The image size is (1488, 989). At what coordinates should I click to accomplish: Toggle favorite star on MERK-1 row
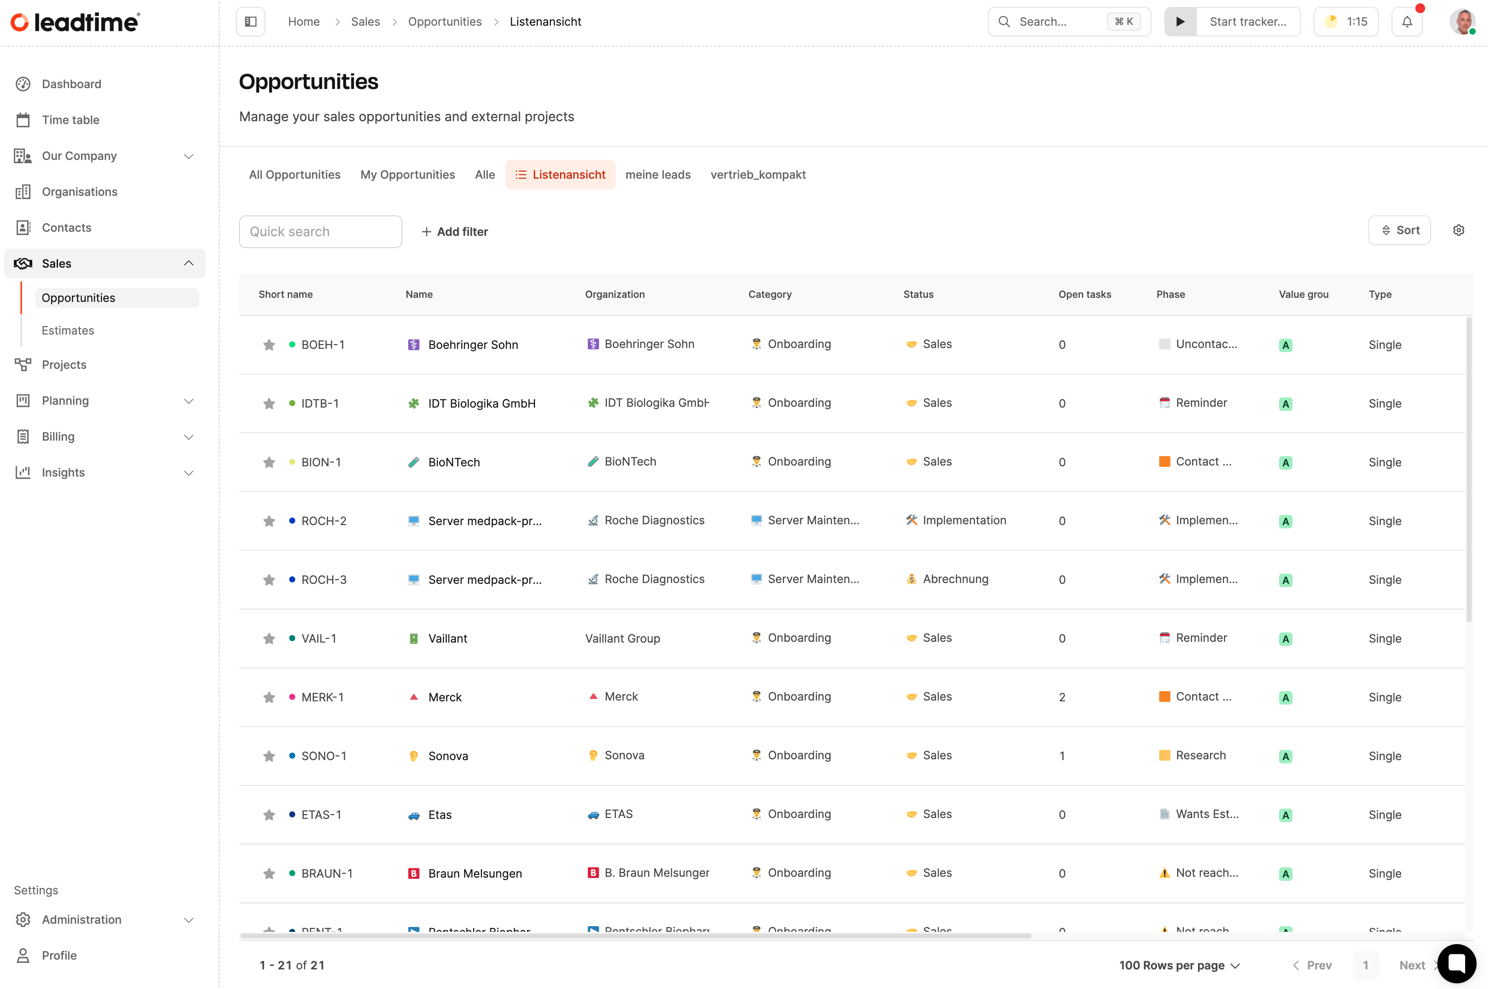(x=269, y=698)
